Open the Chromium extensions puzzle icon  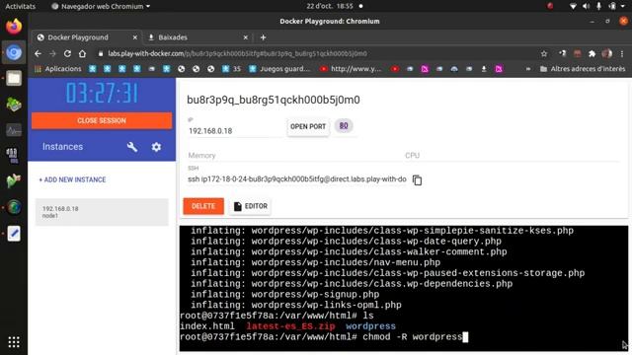(592, 53)
